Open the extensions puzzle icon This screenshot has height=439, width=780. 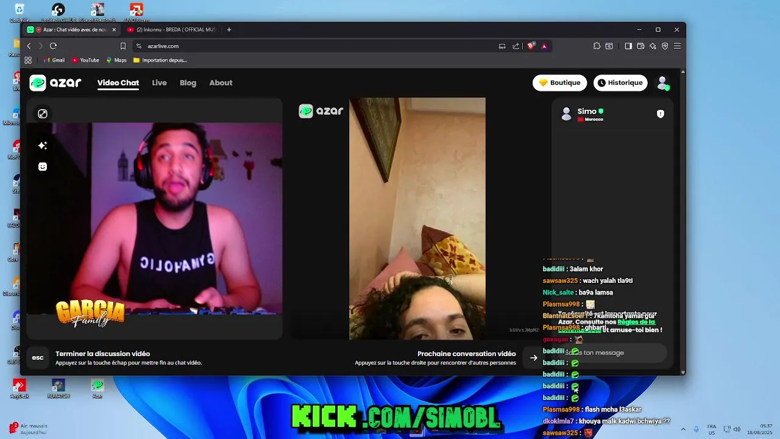pyautogui.click(x=597, y=46)
